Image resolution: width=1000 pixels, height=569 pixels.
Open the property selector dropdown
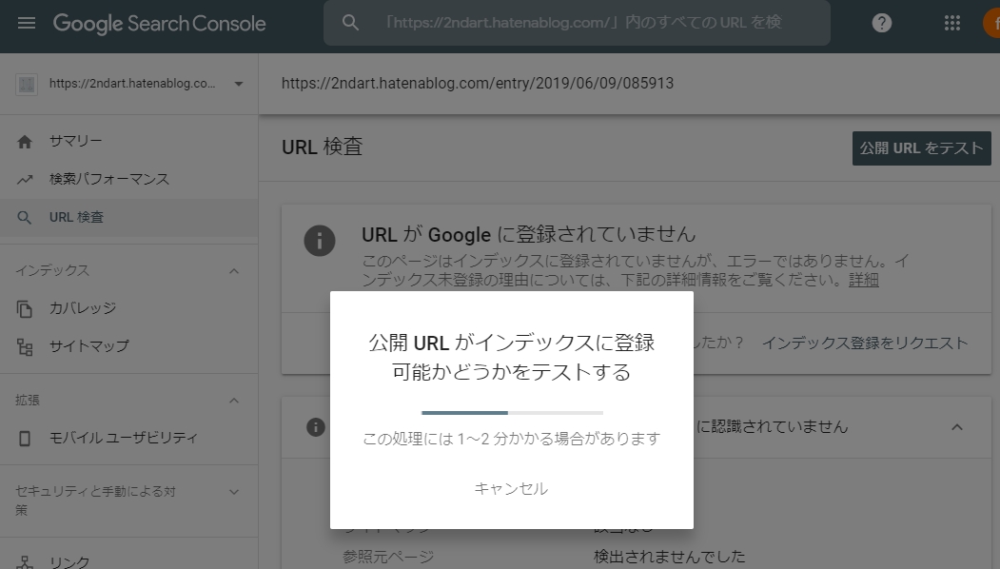point(238,83)
